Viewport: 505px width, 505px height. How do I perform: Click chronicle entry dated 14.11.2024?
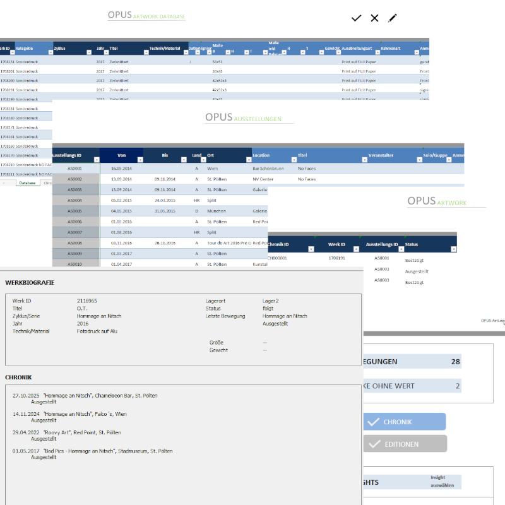click(69, 417)
